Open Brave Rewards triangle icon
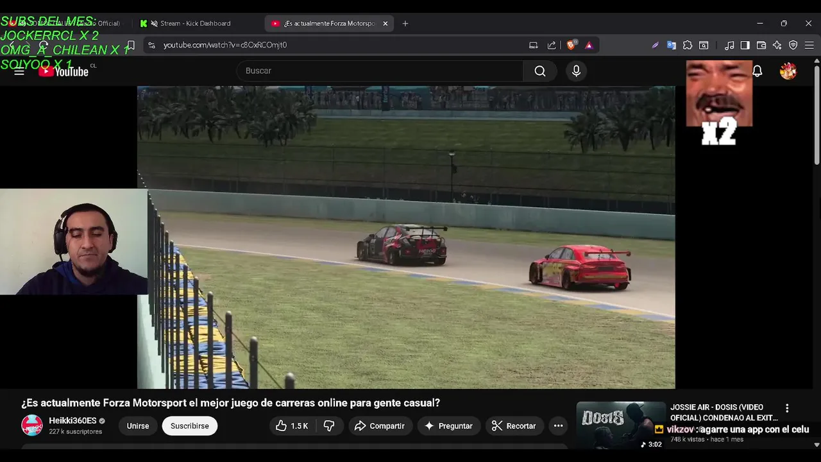The width and height of the screenshot is (821, 462). click(x=589, y=45)
